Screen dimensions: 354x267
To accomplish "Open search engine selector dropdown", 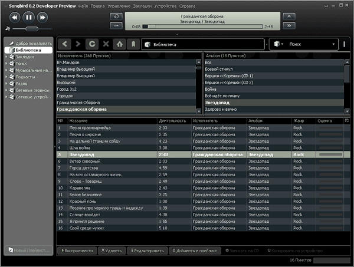I will 278,44.
